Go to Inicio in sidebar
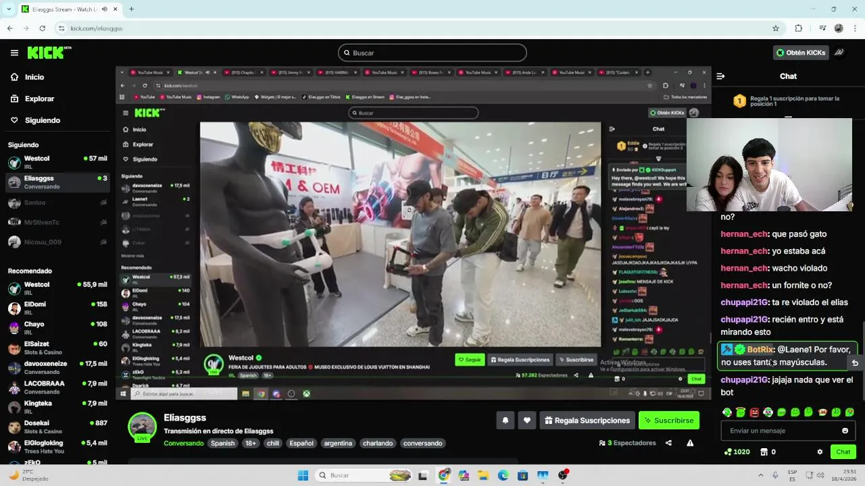The height and width of the screenshot is (486, 865). [x=28, y=77]
